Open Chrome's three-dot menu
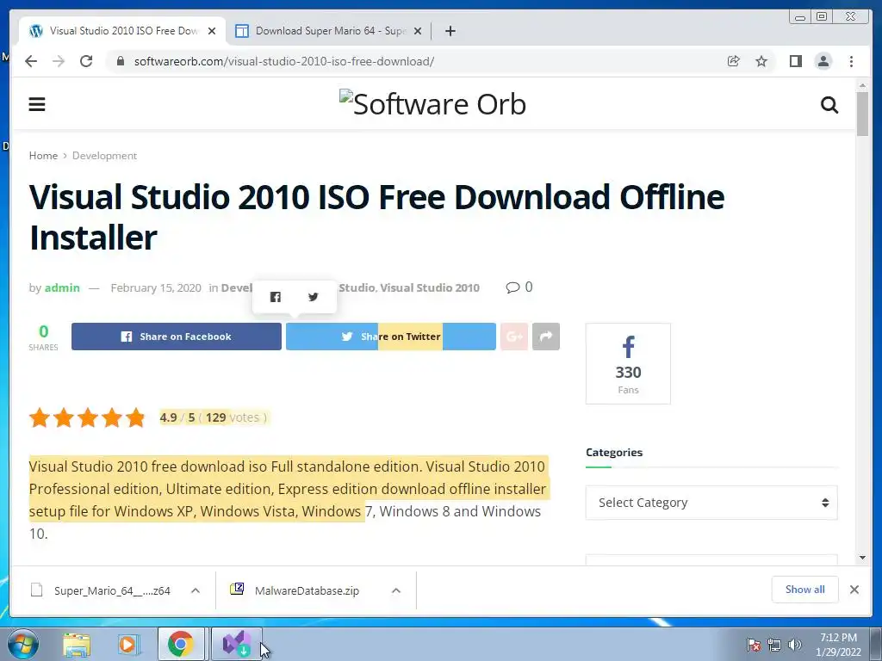The height and width of the screenshot is (661, 882). click(851, 61)
